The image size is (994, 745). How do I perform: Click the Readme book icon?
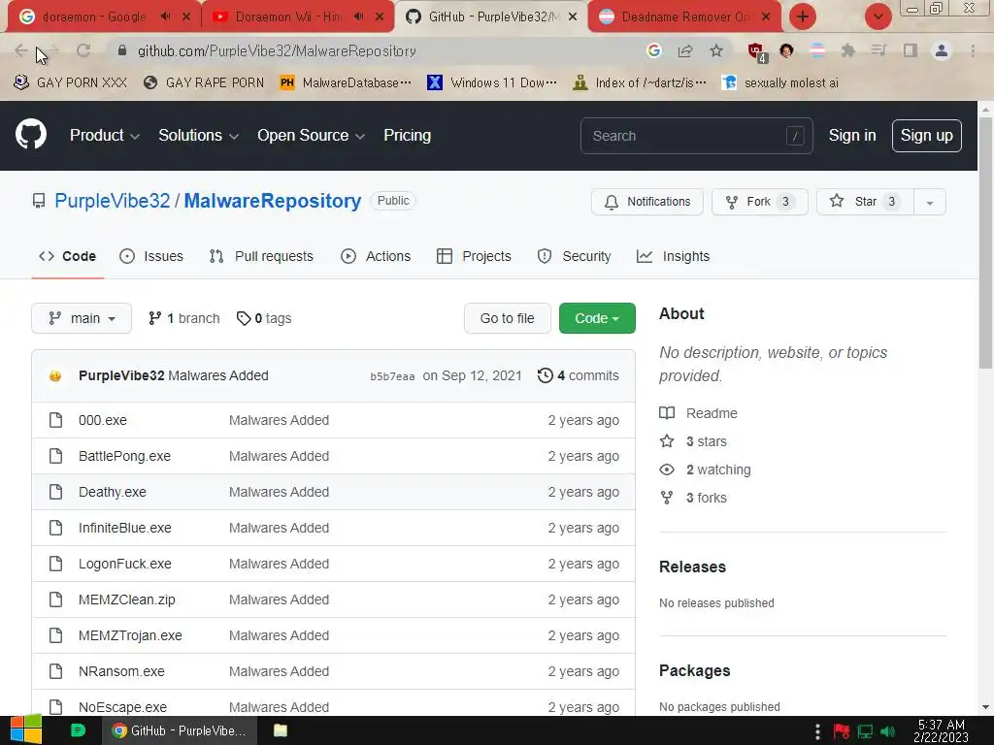667,413
